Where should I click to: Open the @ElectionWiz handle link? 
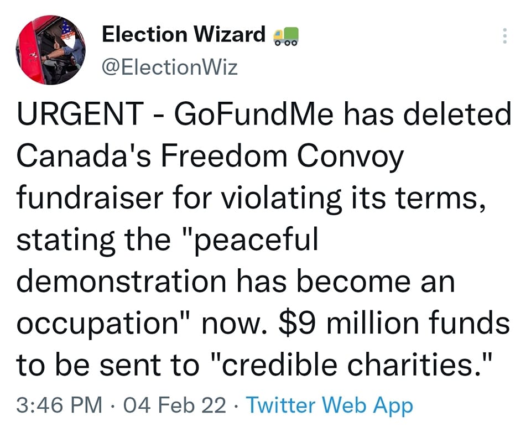tap(170, 67)
